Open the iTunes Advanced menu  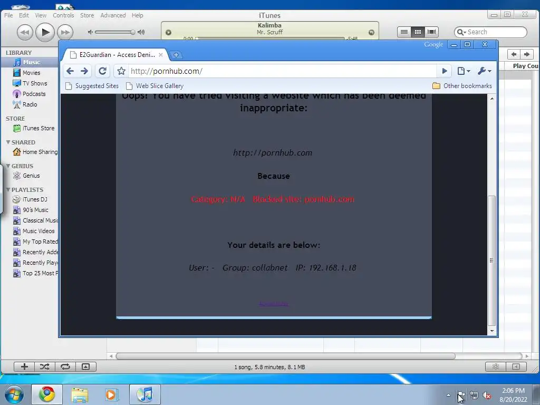click(113, 15)
